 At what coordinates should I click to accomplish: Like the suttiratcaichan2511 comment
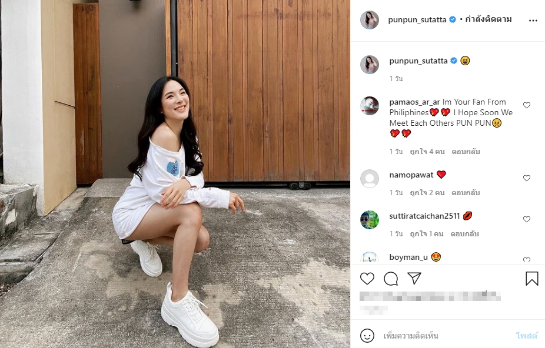click(x=527, y=219)
